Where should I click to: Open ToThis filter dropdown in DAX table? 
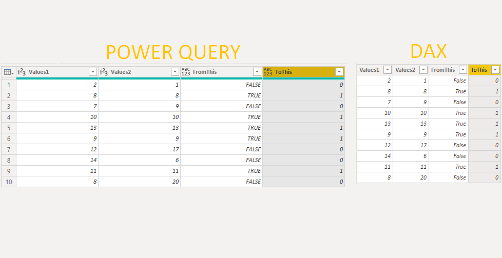tap(495, 70)
